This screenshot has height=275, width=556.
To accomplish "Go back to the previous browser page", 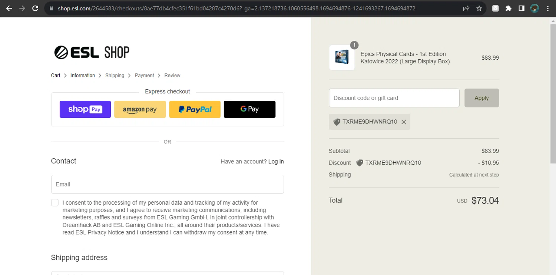I will coord(9,8).
